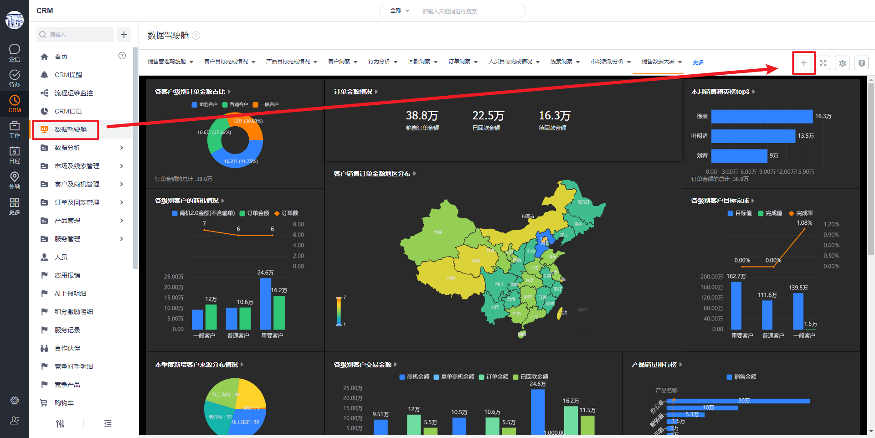
Task: Toggle 赢单商机金额 legend series
Action: pos(454,377)
